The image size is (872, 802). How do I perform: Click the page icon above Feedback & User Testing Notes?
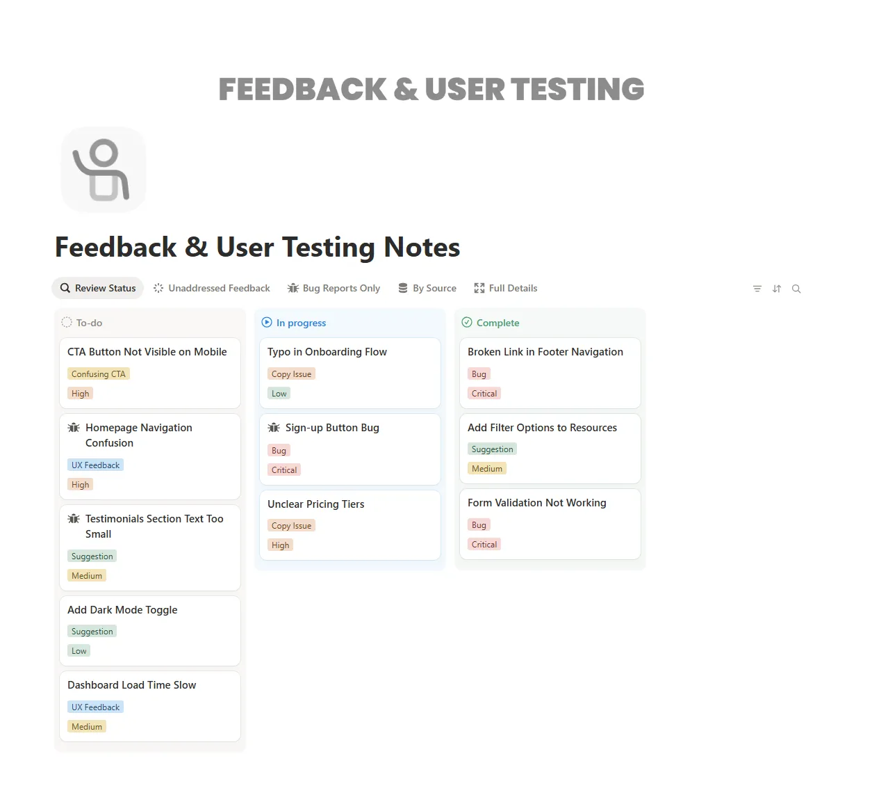pos(103,169)
